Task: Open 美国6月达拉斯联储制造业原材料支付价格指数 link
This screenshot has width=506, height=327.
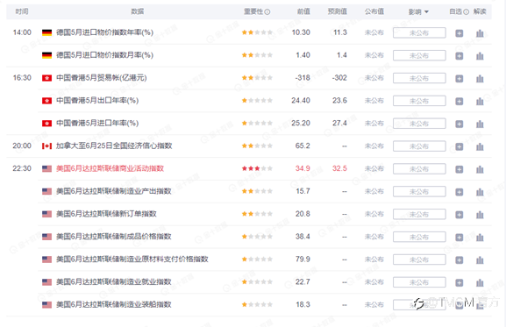Action: click(x=132, y=259)
